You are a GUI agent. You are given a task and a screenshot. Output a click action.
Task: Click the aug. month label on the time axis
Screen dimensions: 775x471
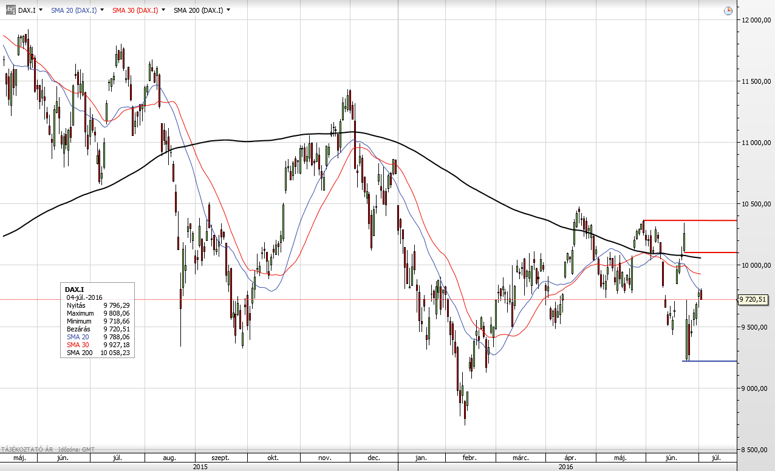(x=169, y=458)
